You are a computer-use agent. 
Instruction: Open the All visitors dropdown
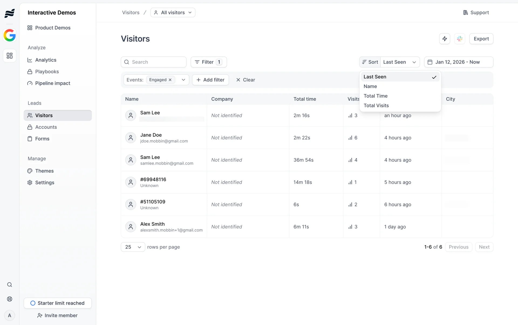(x=173, y=13)
